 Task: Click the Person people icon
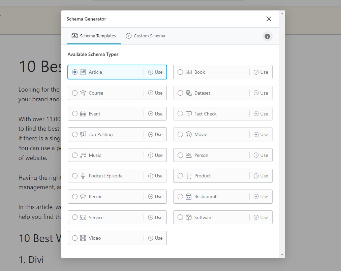tap(189, 155)
